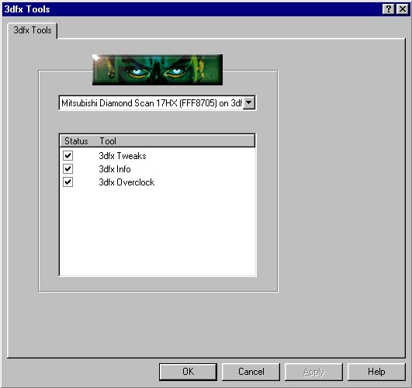Toggle the 3dfx Info checkbox

click(x=68, y=168)
